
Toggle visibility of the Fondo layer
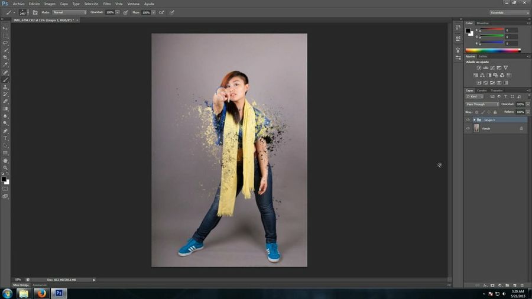coord(468,128)
